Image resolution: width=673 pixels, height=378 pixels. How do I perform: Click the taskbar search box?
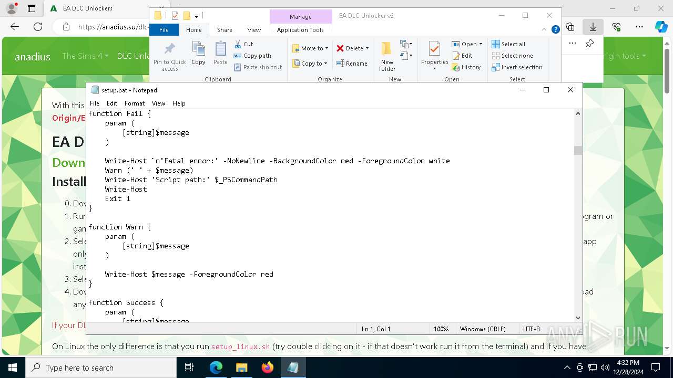pos(101,367)
